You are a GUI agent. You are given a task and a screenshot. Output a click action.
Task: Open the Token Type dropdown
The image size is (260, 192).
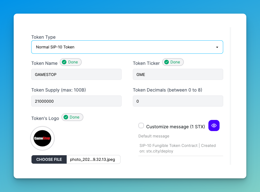(127, 47)
